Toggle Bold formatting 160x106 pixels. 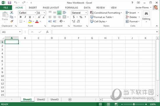click(21, 17)
